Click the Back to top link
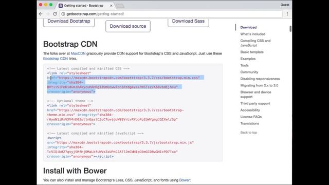The height and width of the screenshot is (185, 329). [x=249, y=133]
